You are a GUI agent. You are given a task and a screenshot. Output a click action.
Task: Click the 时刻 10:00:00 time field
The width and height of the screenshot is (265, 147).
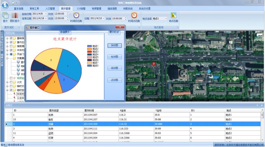(119, 19)
